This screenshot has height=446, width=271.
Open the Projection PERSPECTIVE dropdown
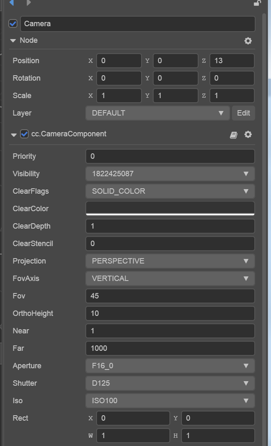pyautogui.click(x=170, y=261)
